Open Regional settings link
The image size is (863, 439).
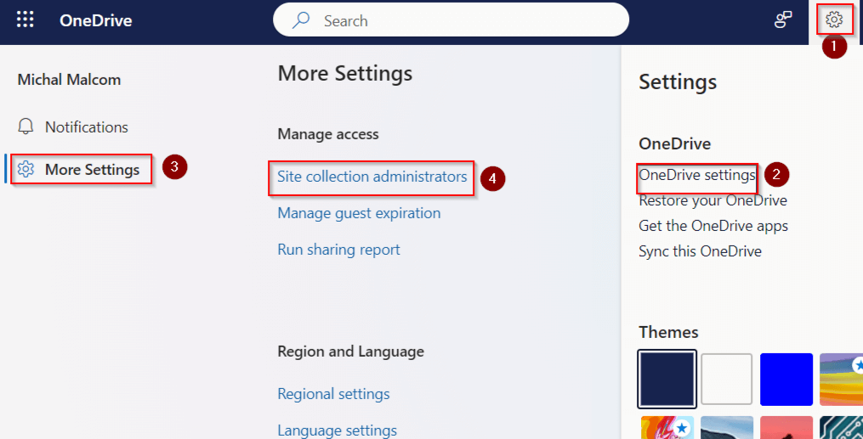333,394
